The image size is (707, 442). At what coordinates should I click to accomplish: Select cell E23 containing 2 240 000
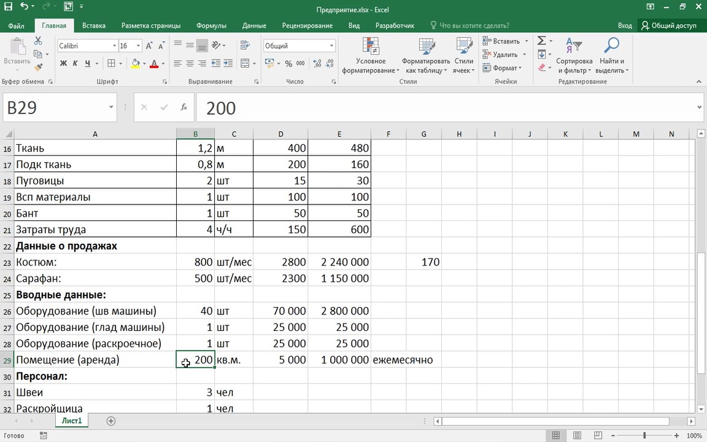click(x=339, y=262)
